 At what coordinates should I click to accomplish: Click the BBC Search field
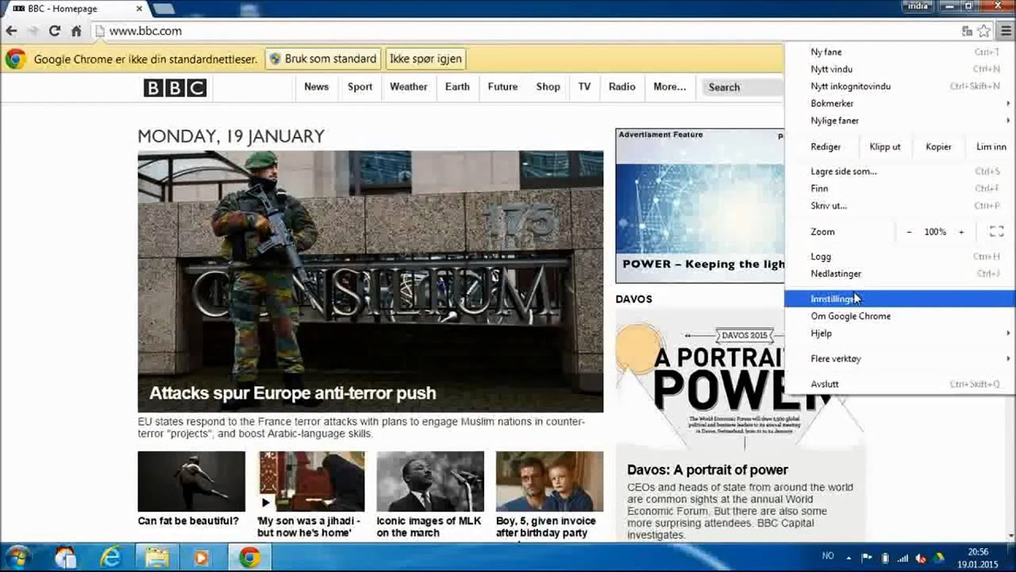pyautogui.click(x=742, y=87)
